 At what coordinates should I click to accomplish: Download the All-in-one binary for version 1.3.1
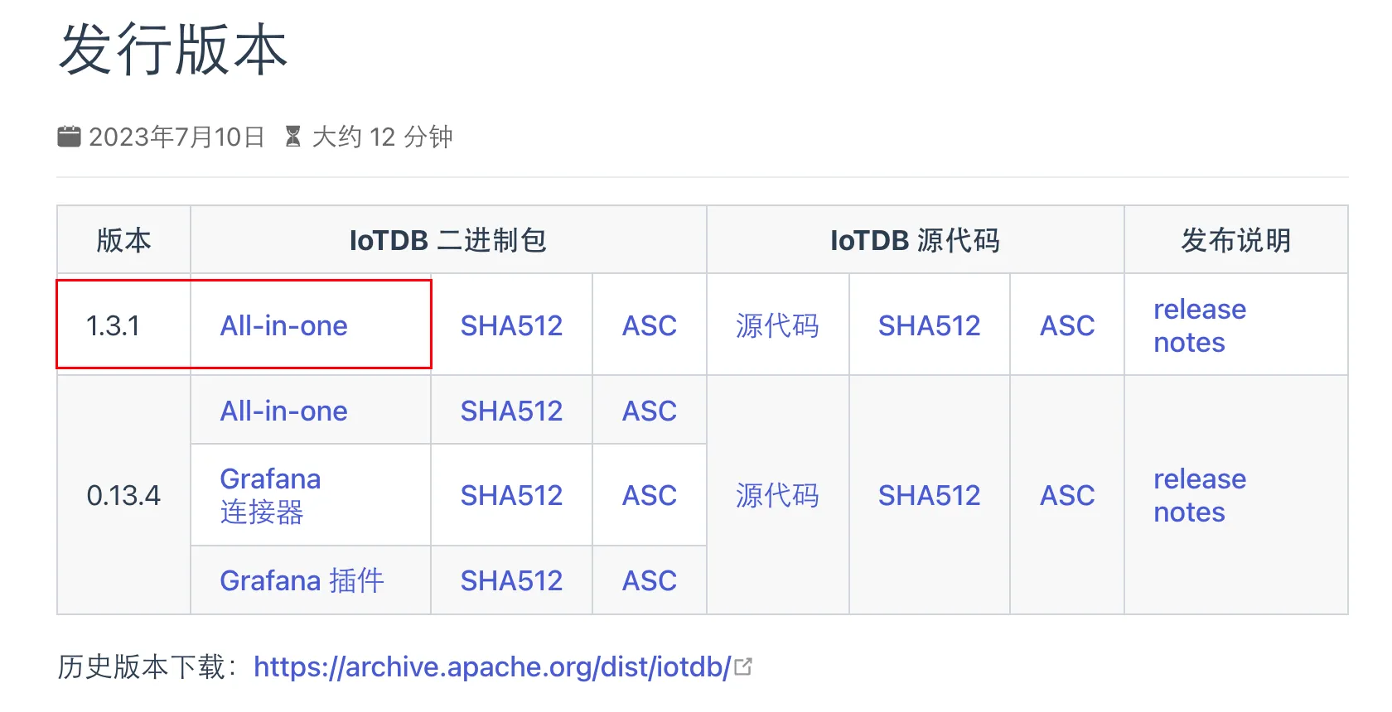283,325
